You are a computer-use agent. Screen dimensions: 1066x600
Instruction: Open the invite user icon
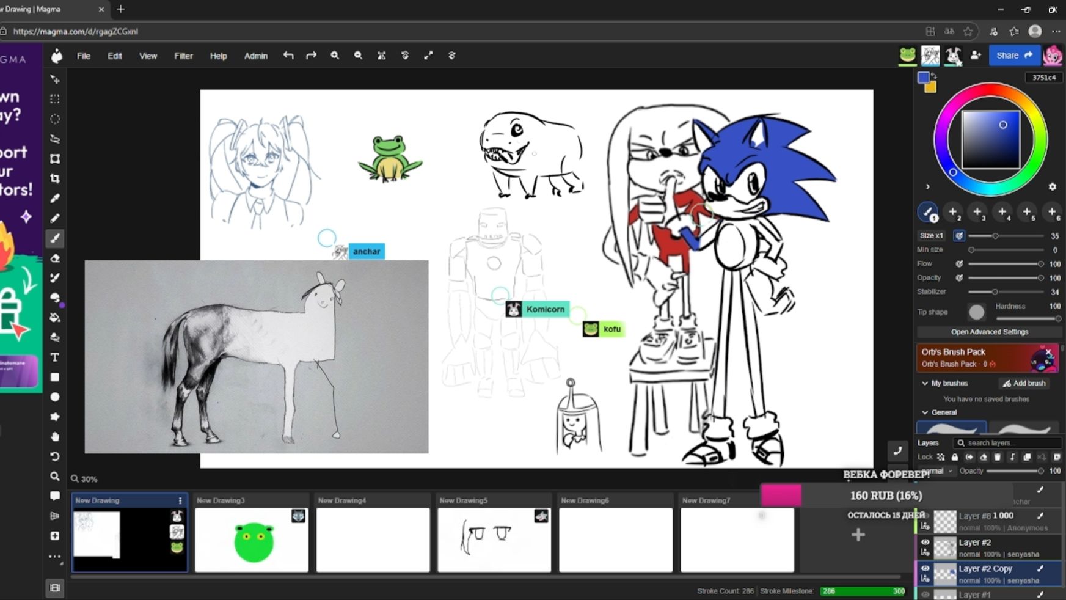(976, 56)
